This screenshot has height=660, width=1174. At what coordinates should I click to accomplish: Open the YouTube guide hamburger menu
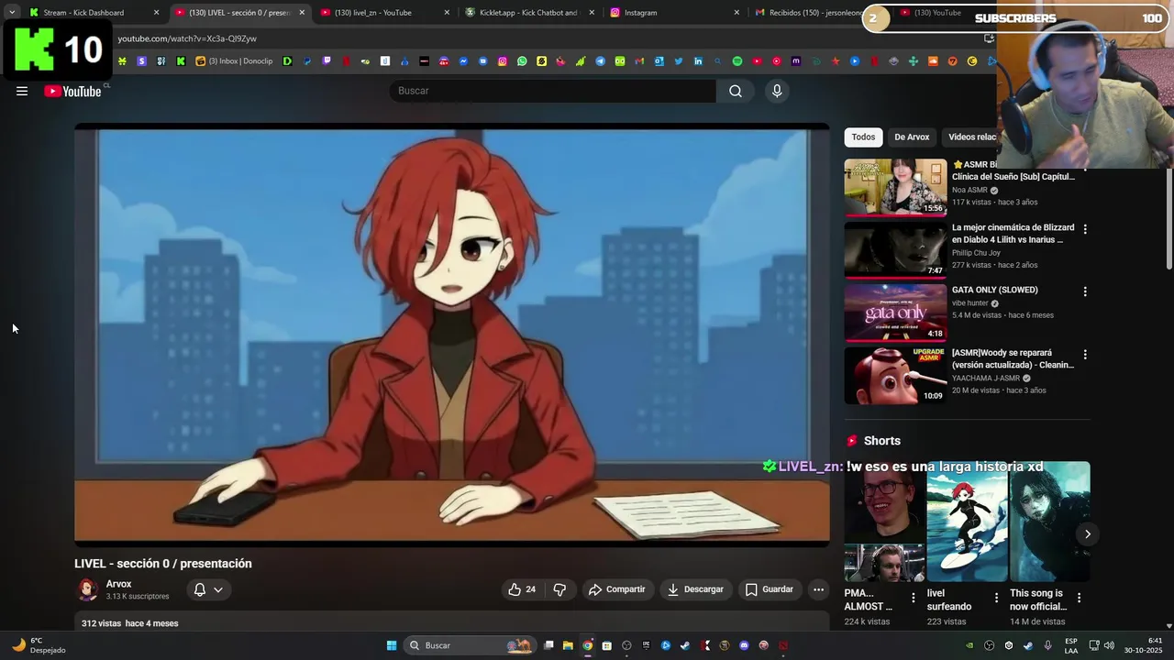[x=22, y=91]
